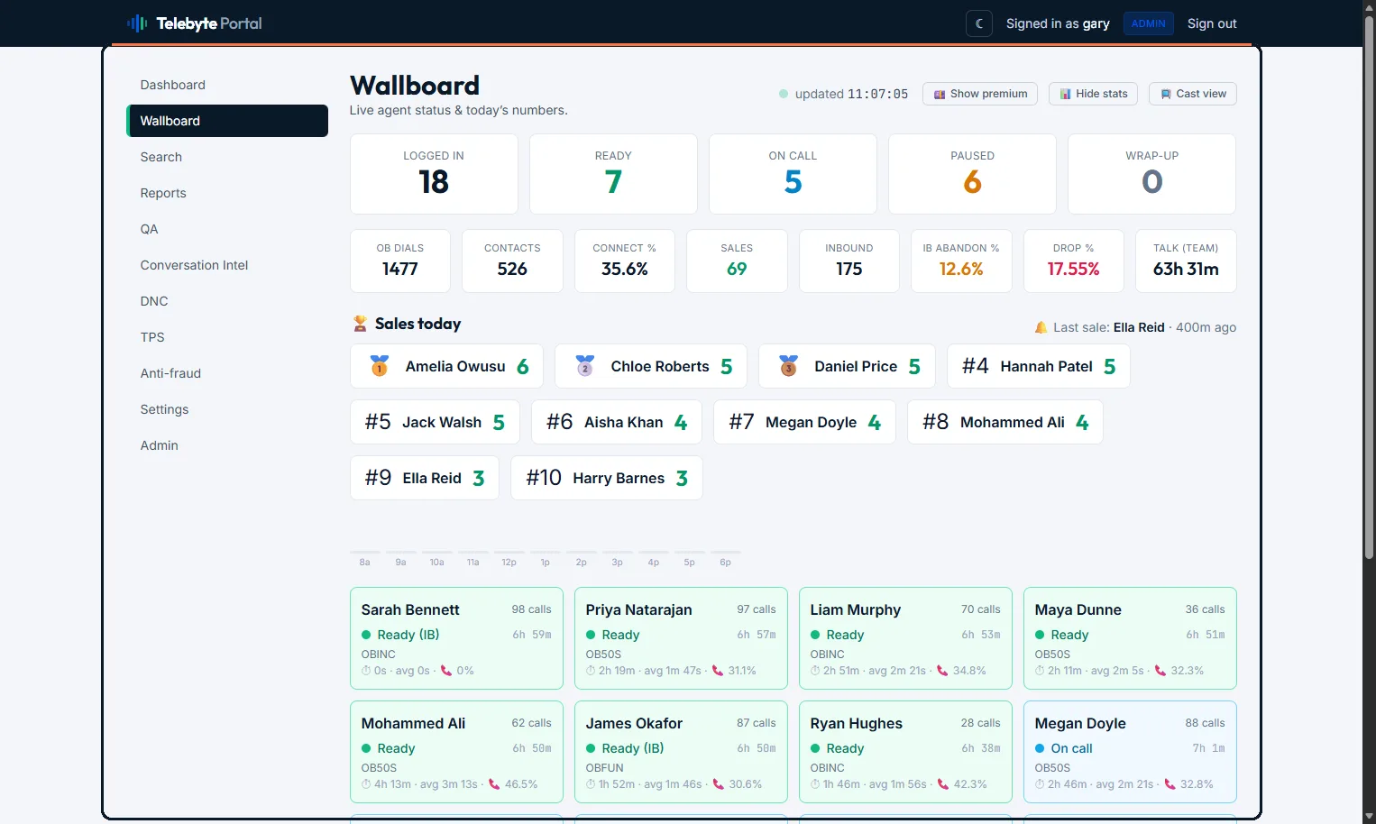1376x824 pixels.
Task: Go to the Search page
Action: pyautogui.click(x=227, y=157)
